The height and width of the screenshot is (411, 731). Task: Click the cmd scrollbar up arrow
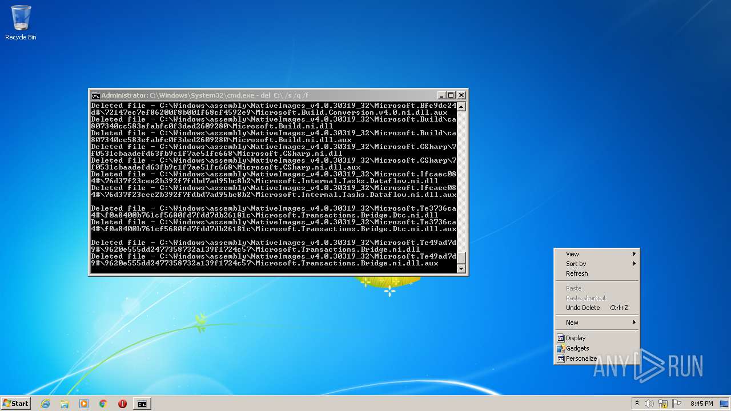(461, 107)
